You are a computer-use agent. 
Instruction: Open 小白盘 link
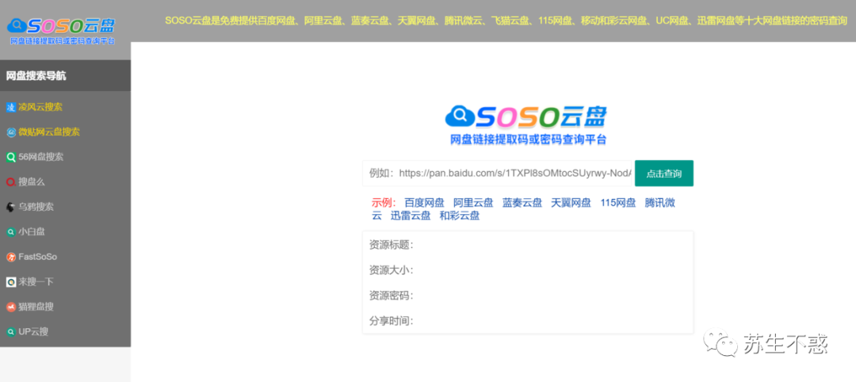point(32,232)
